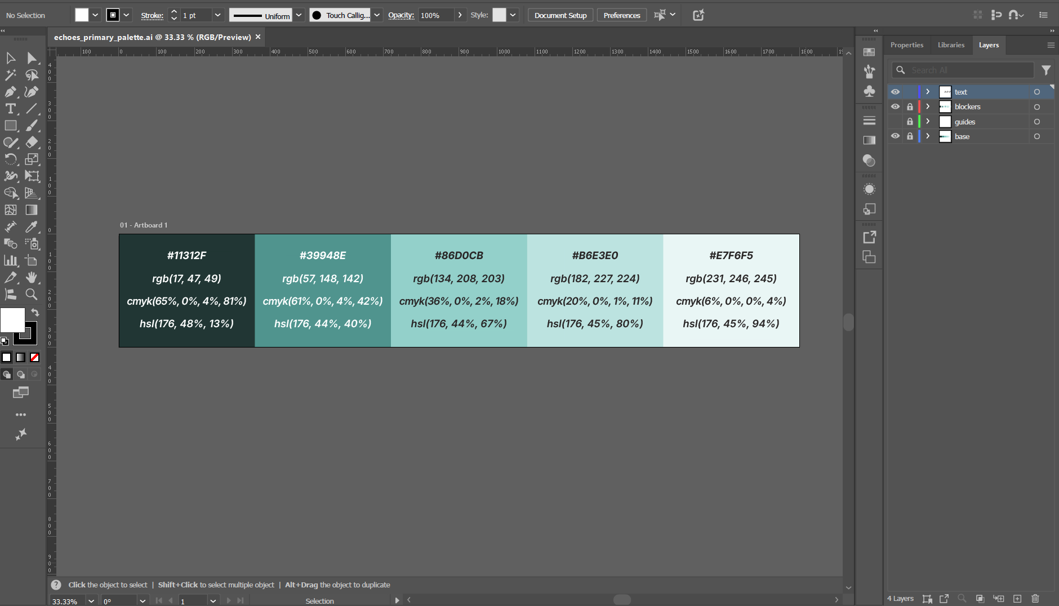Open the variable width profile dropdown
The image size is (1059, 606).
(x=299, y=15)
